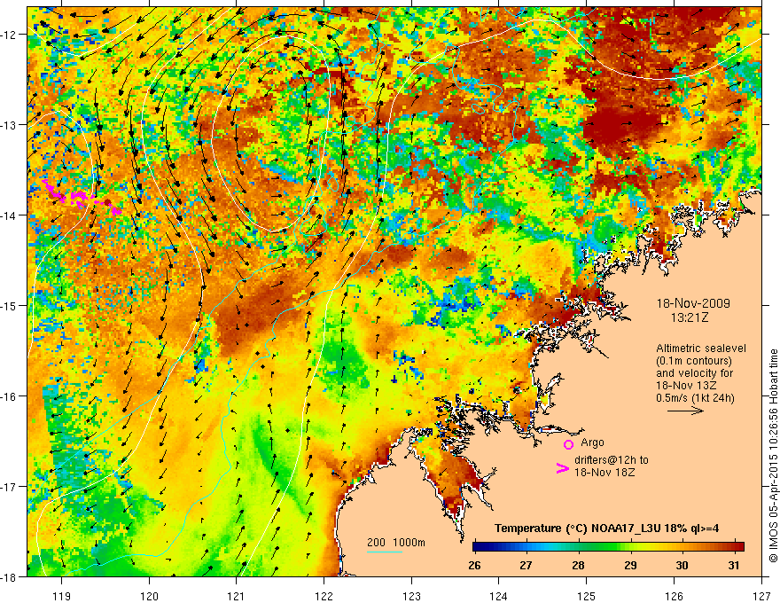780x603 pixels.
Task: Click the '200 1000m' bathymetry label
Action: coord(396,543)
